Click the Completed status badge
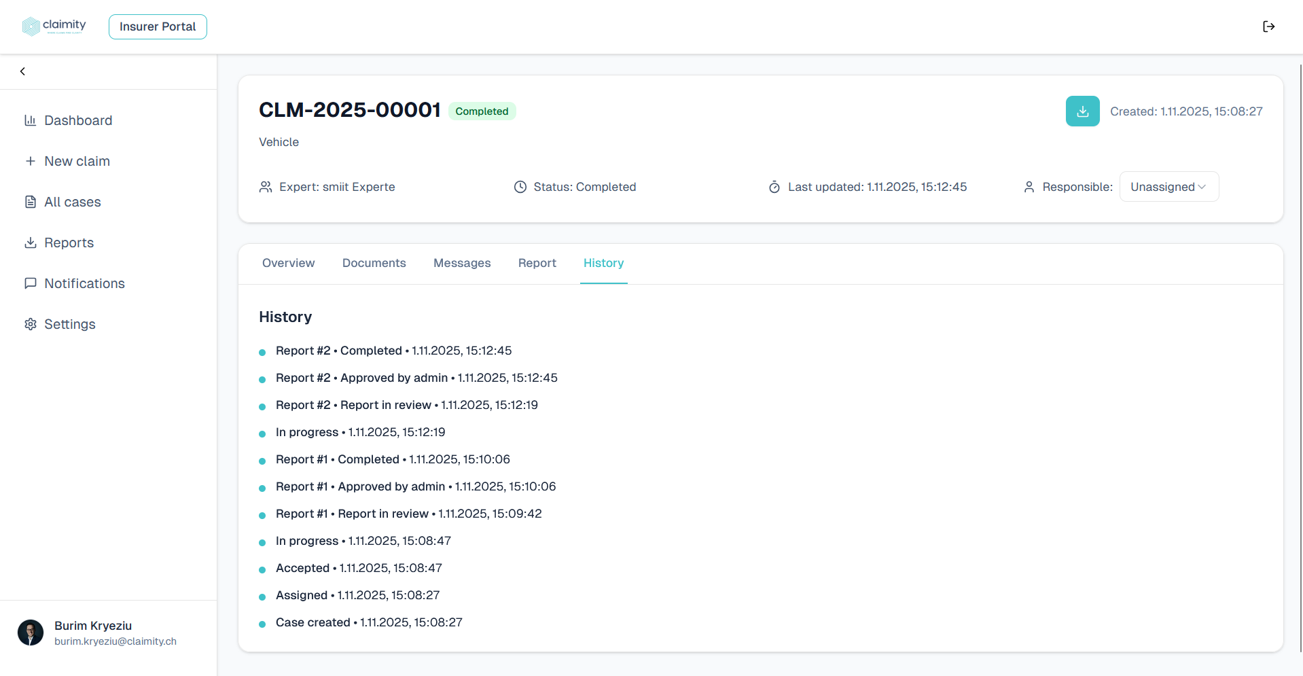The height and width of the screenshot is (676, 1303). click(482, 111)
